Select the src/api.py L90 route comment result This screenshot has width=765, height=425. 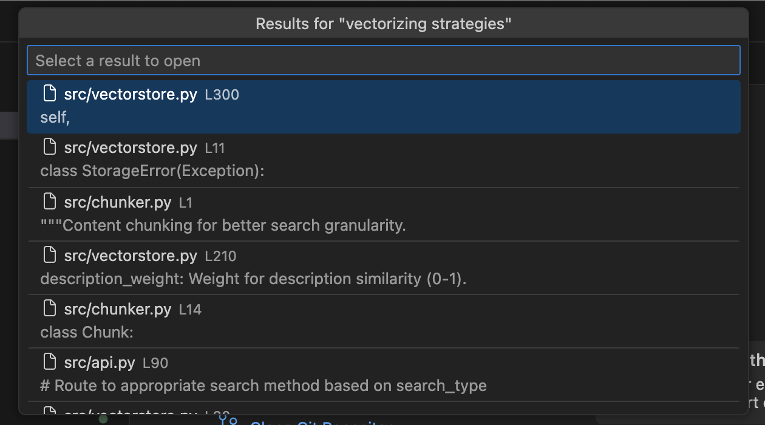pos(382,373)
